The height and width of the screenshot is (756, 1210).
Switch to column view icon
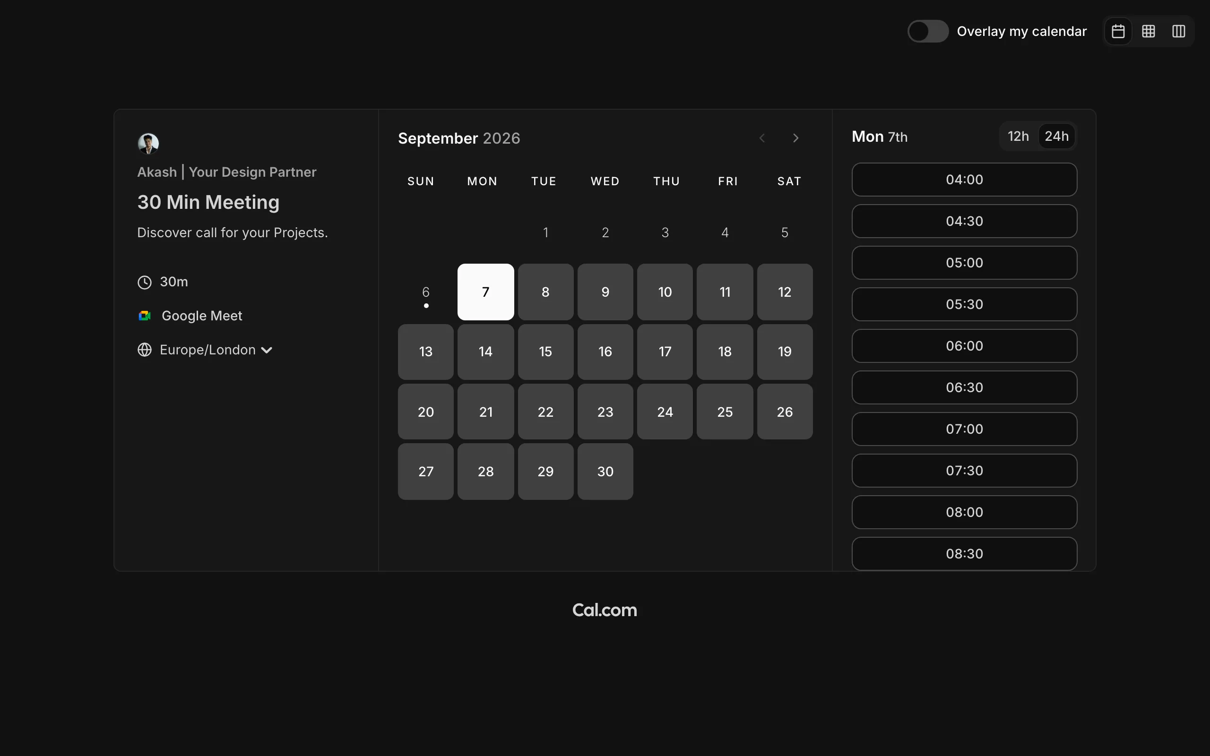click(1178, 32)
